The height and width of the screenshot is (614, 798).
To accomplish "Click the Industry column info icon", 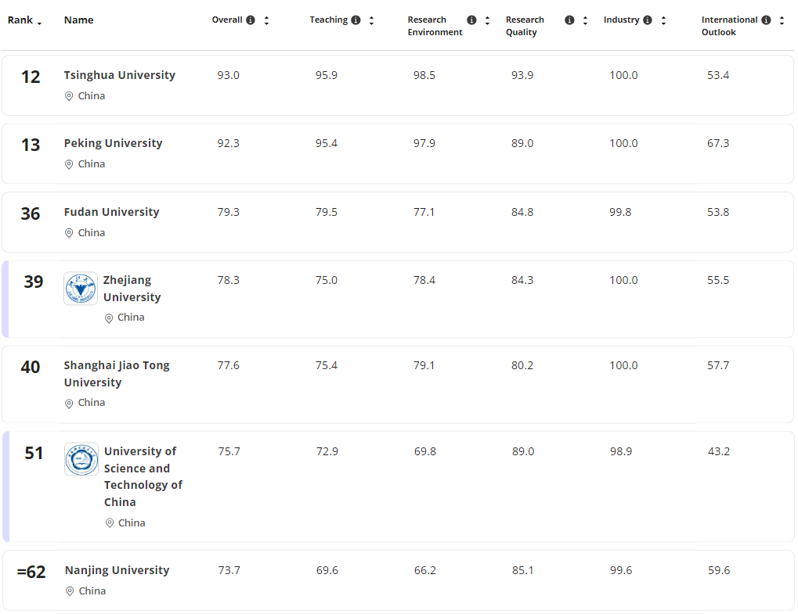I will pos(648,20).
